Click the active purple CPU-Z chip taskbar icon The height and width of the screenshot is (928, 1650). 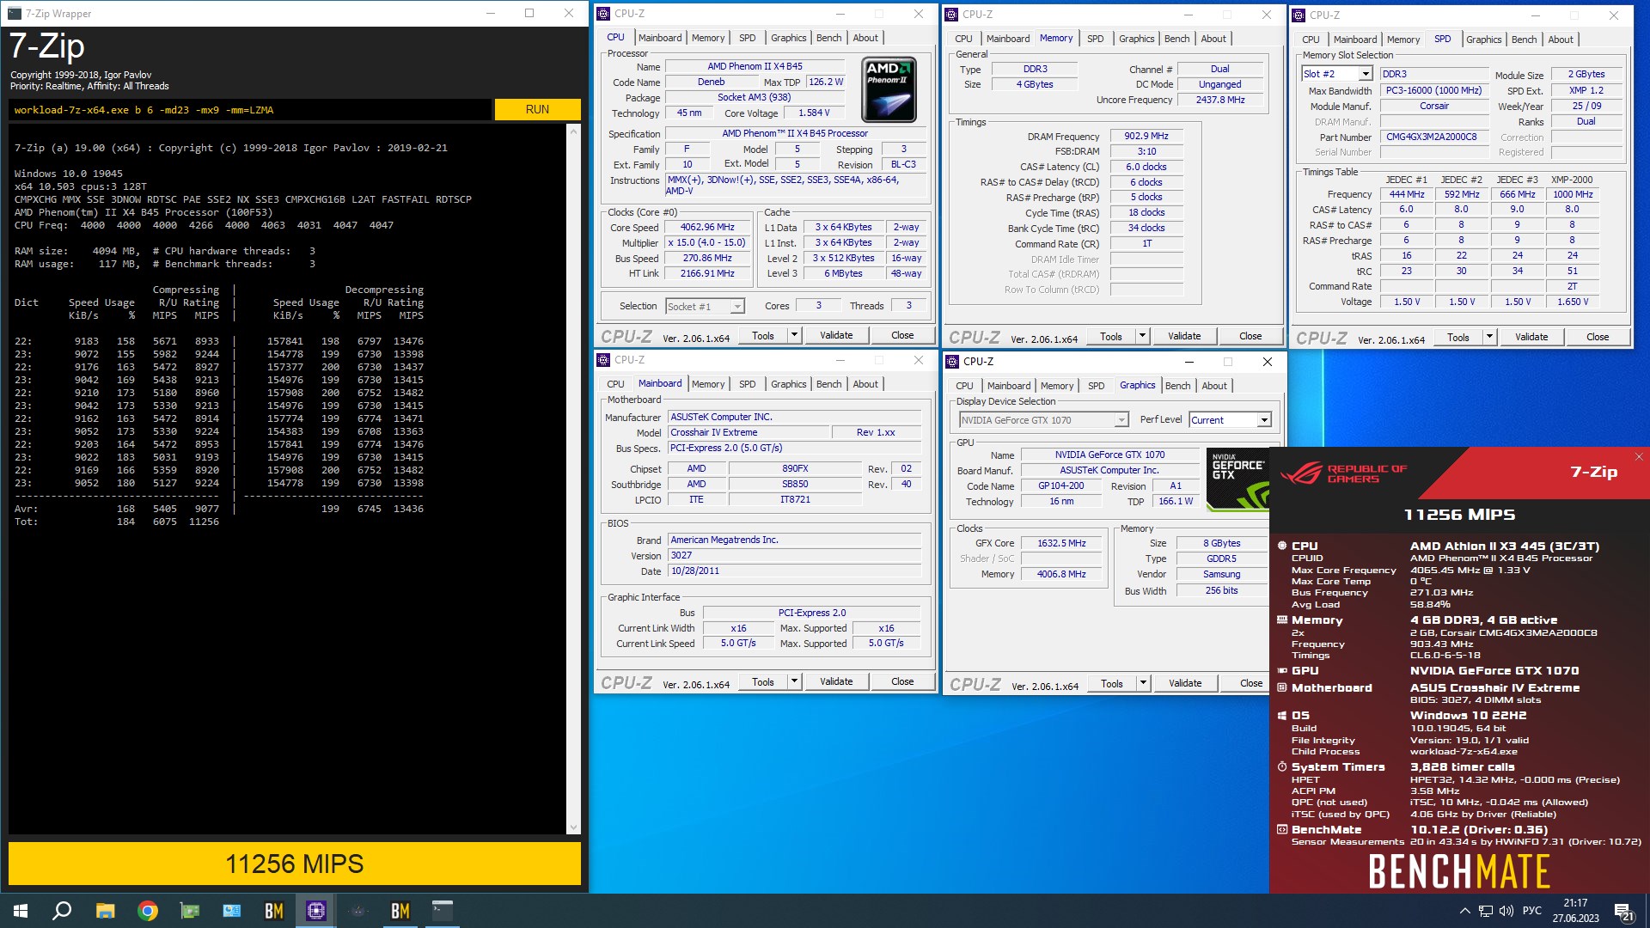point(316,911)
